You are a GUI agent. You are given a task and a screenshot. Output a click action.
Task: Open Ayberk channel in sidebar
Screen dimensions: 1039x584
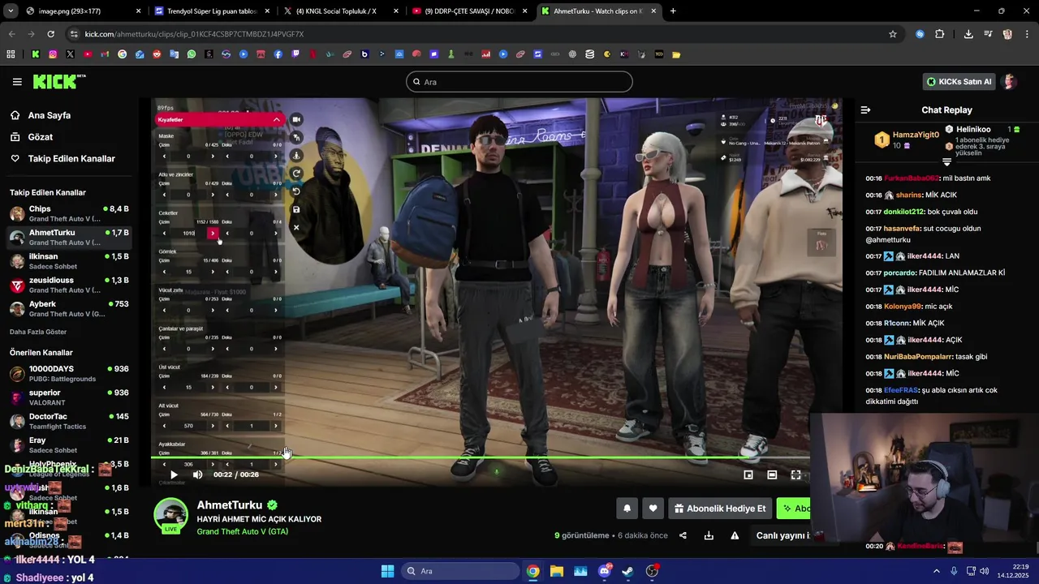(69, 309)
